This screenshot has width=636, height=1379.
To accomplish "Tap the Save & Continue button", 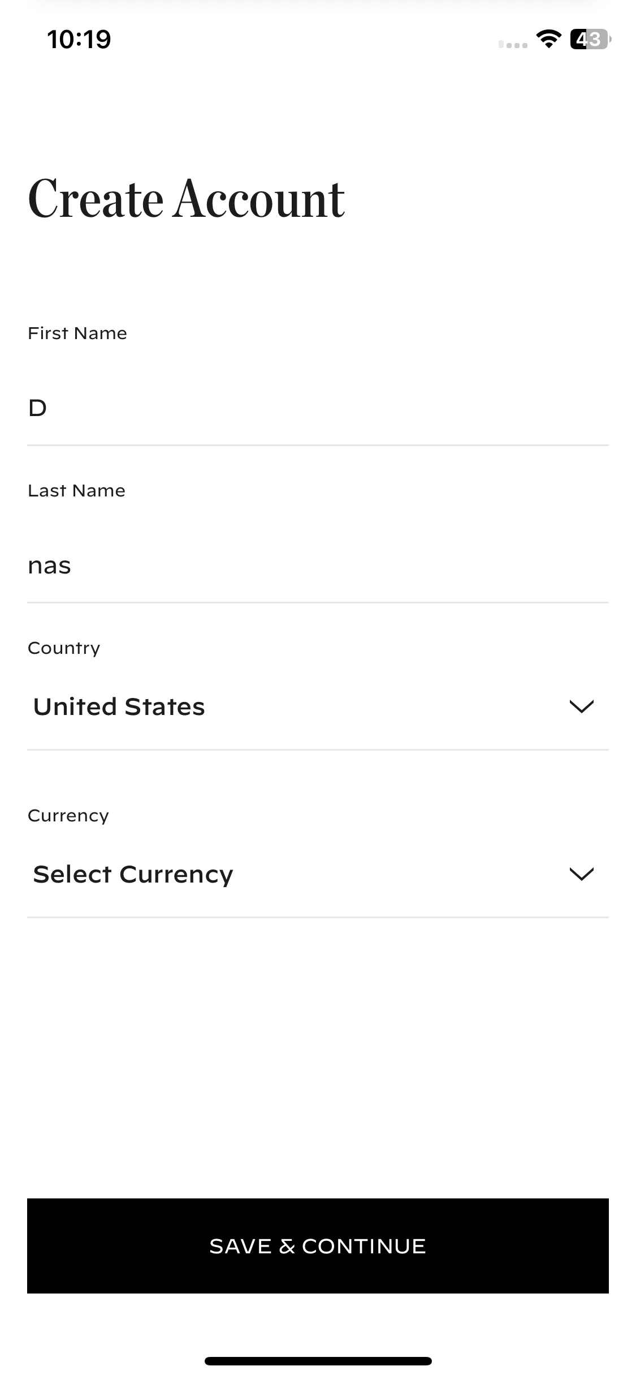I will point(318,1246).
